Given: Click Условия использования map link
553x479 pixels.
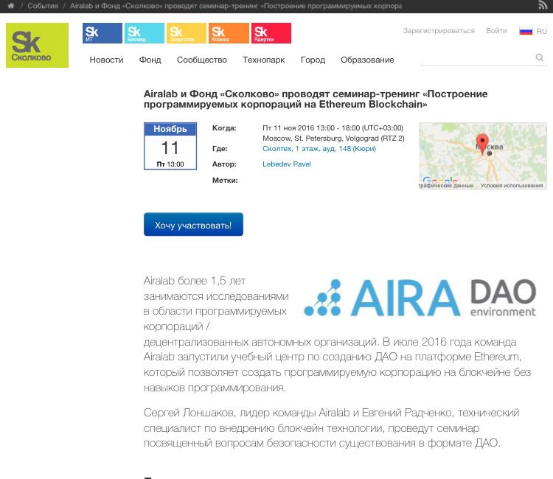Looking at the screenshot, I should coord(512,186).
